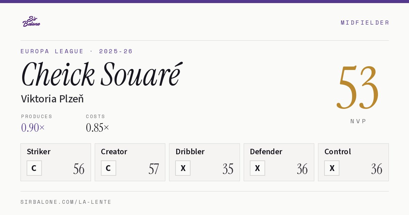
Task: Select the Creator stat card
Action: tap(130, 162)
